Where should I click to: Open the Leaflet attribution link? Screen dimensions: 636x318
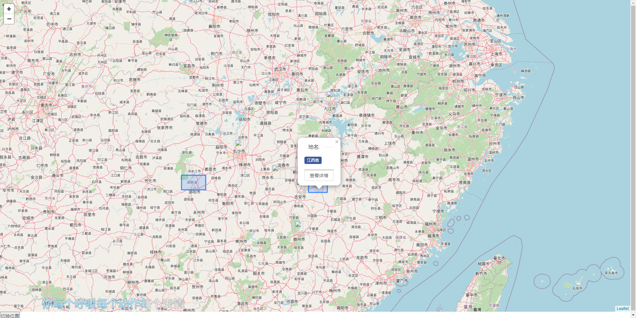[623, 308]
